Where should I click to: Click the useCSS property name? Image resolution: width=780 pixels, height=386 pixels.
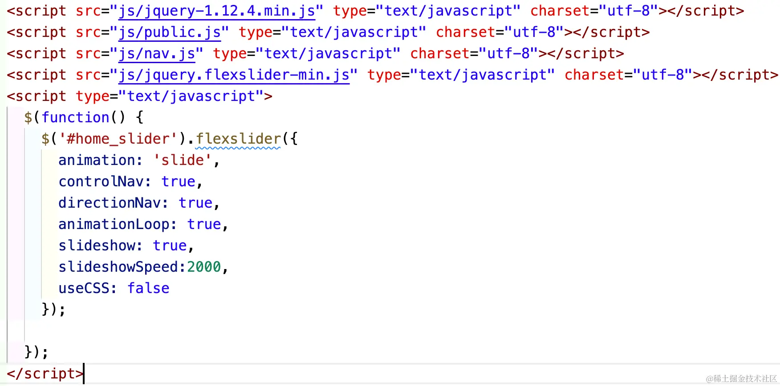coord(84,288)
